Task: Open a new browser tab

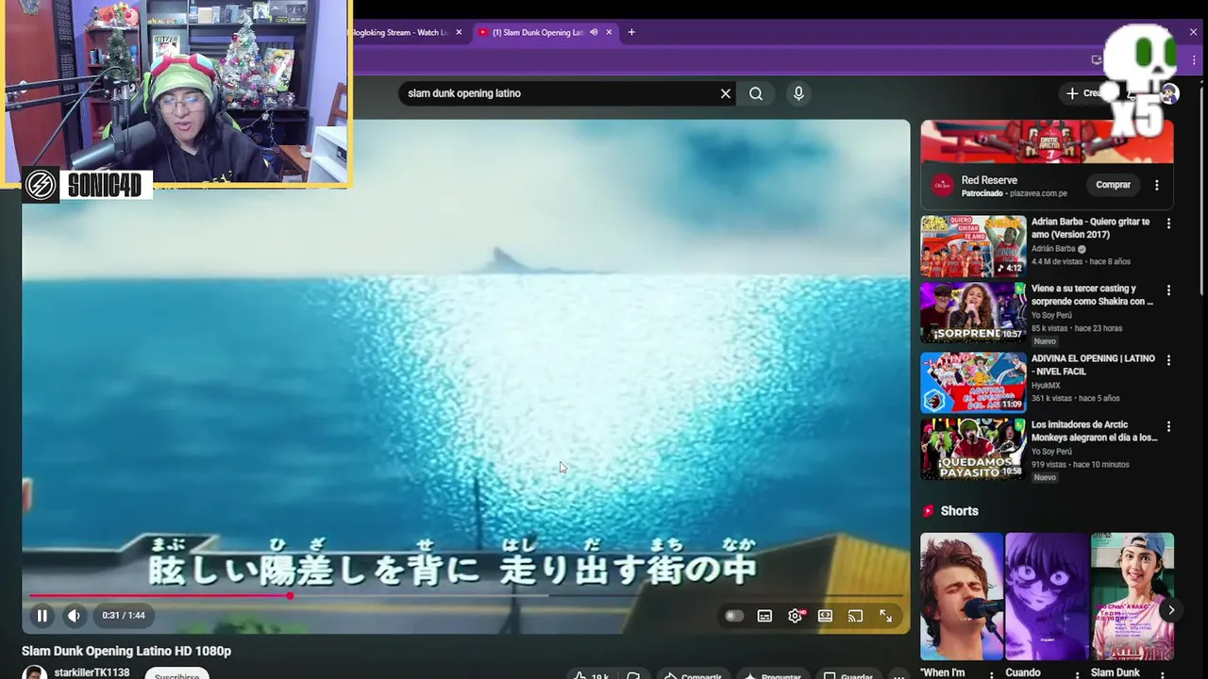Action: click(631, 32)
